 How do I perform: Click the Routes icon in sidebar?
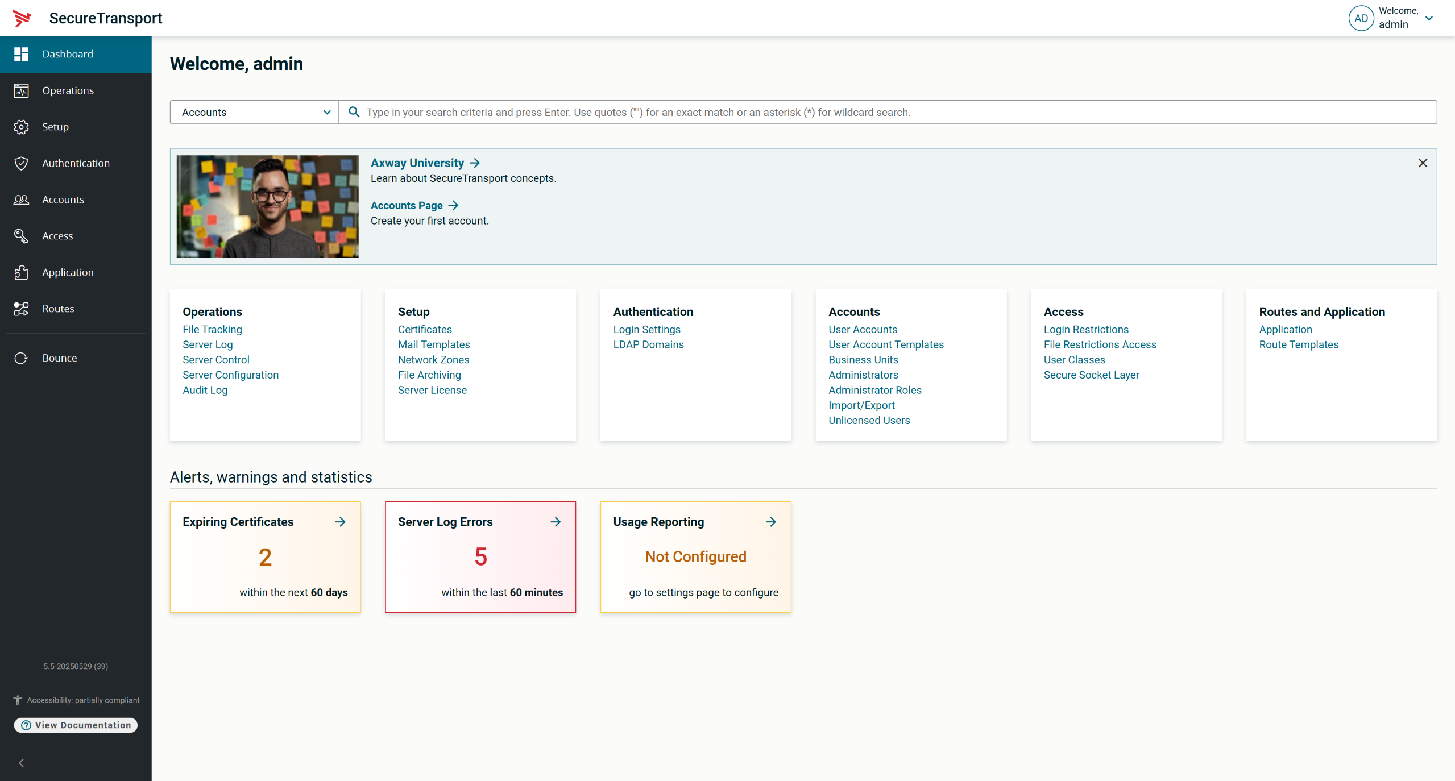pos(21,309)
